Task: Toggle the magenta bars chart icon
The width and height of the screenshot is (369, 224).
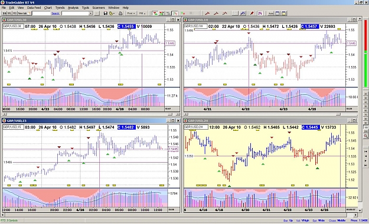Action: click(x=260, y=14)
